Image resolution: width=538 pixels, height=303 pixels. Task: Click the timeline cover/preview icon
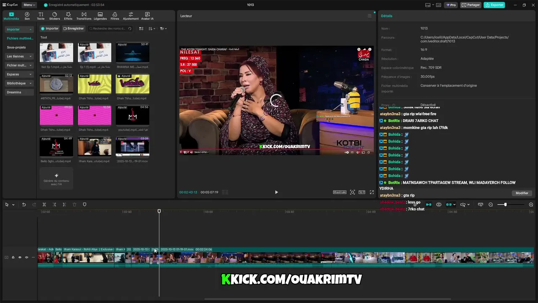click(480, 205)
